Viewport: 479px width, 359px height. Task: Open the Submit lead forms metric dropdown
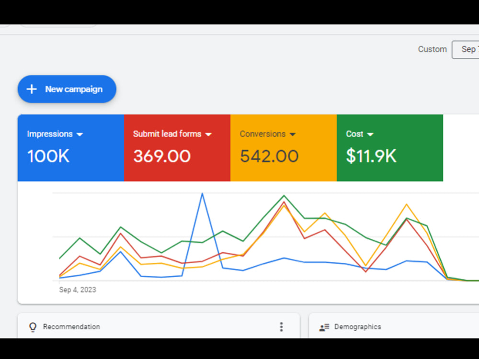tap(209, 135)
